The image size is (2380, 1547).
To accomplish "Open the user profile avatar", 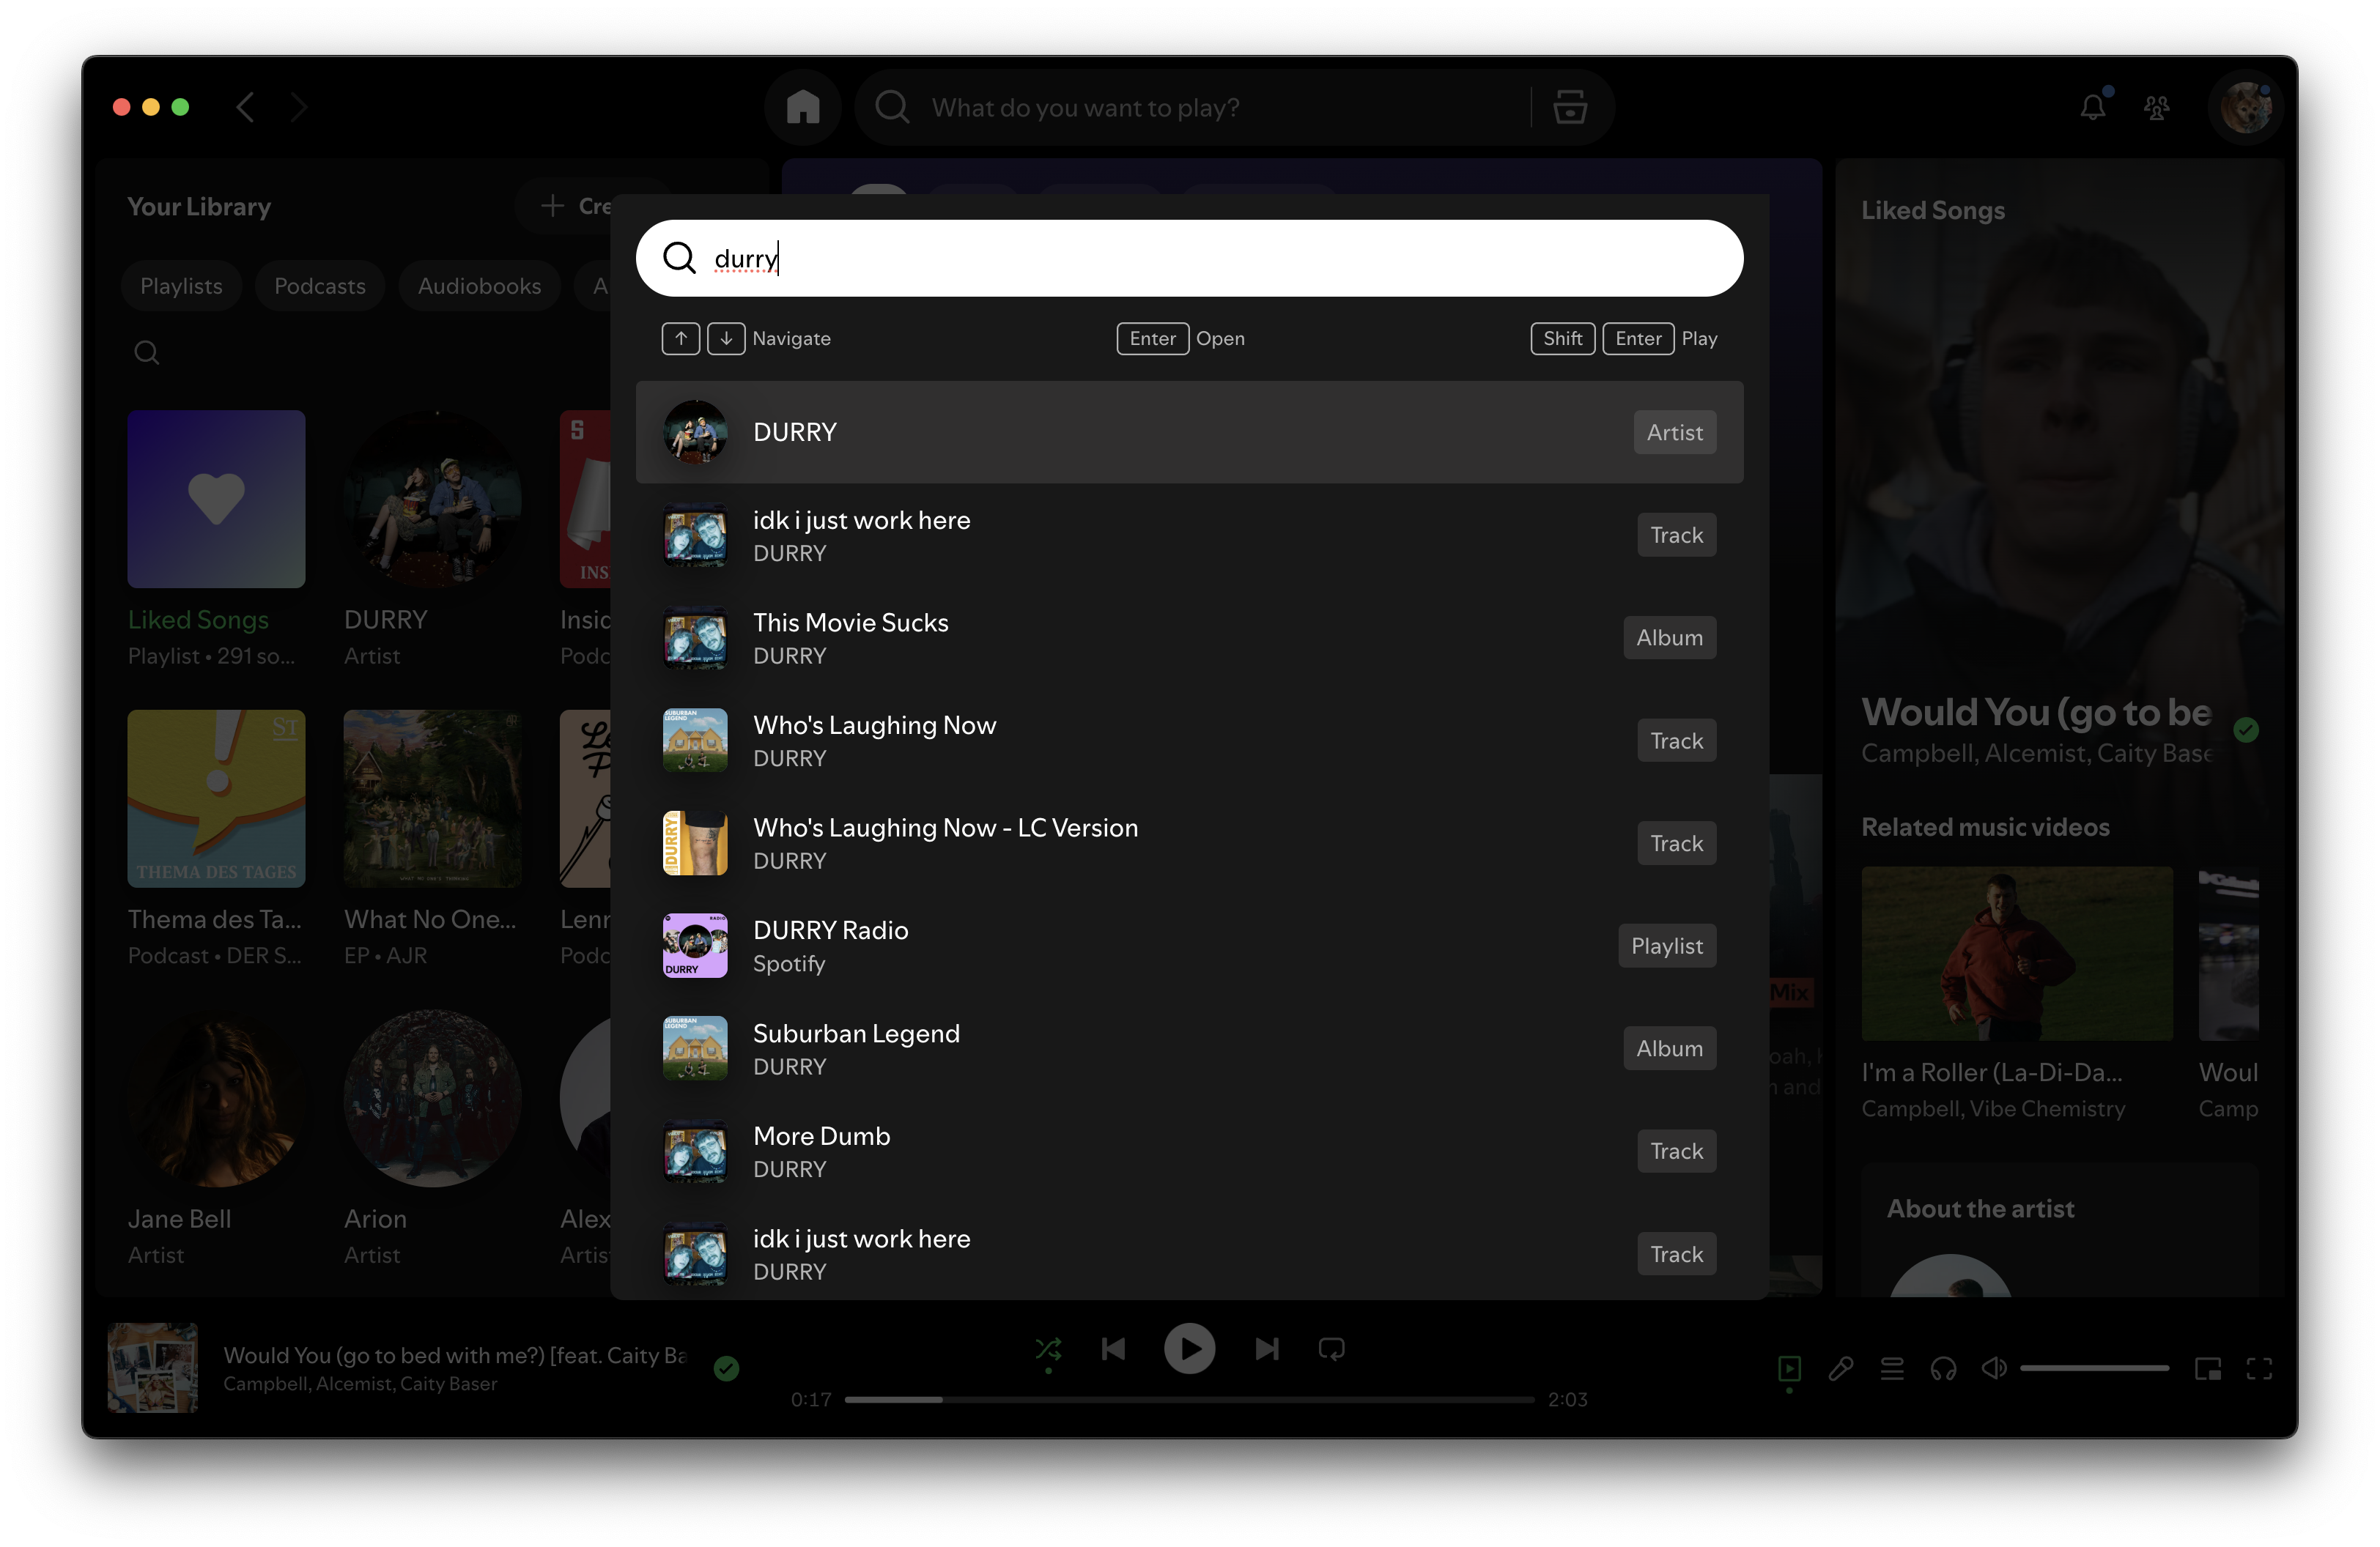I will click(2246, 107).
